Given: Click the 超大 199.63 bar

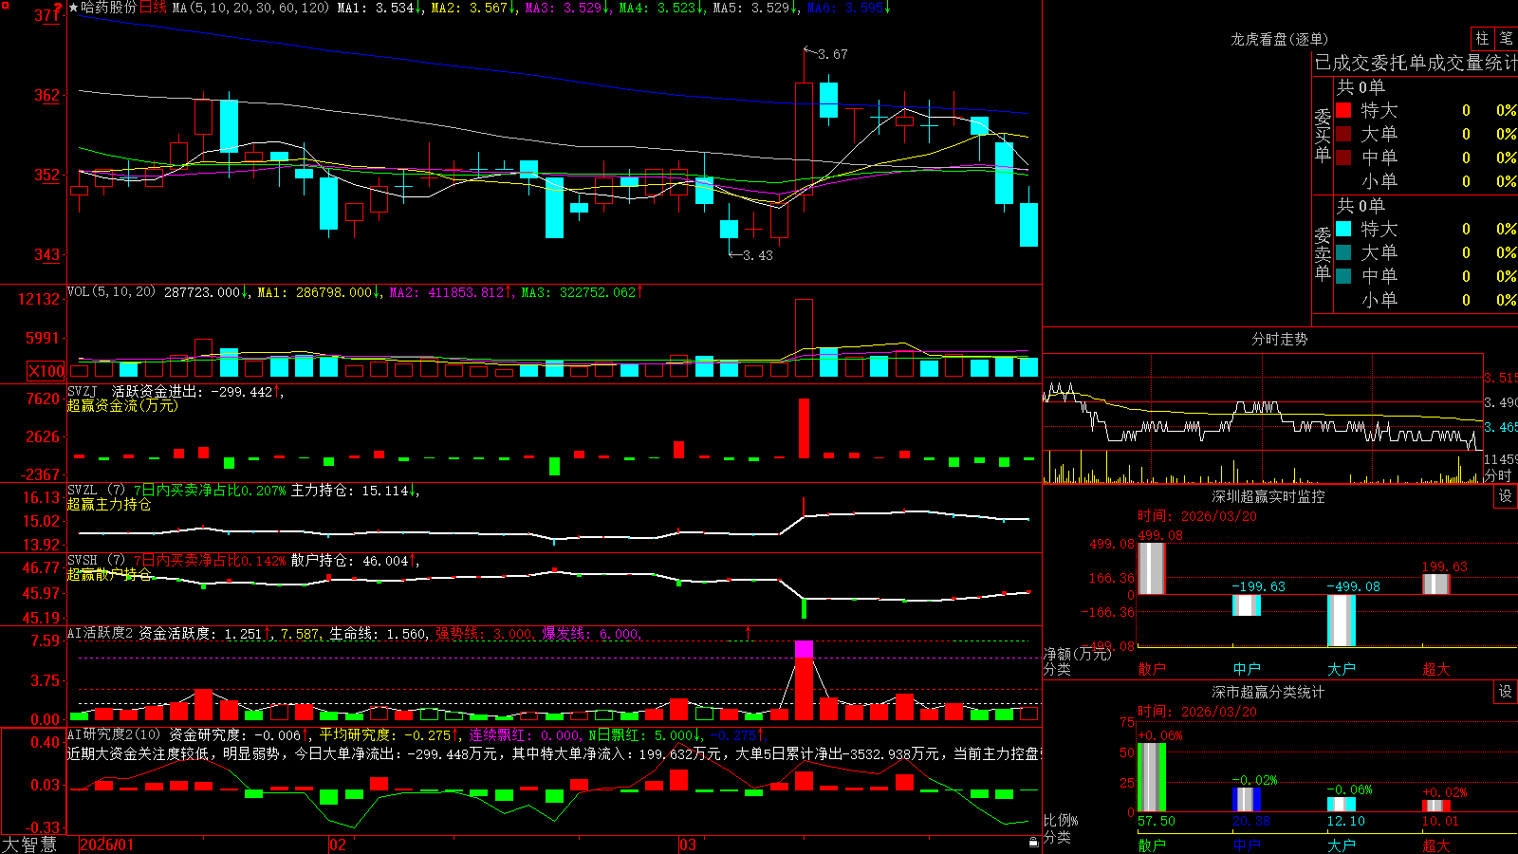Looking at the screenshot, I should click(1435, 585).
